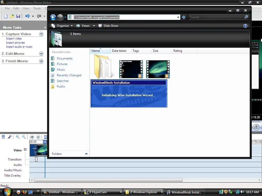
Task: Collapse the Capture Video section
Action: [x=41, y=34]
